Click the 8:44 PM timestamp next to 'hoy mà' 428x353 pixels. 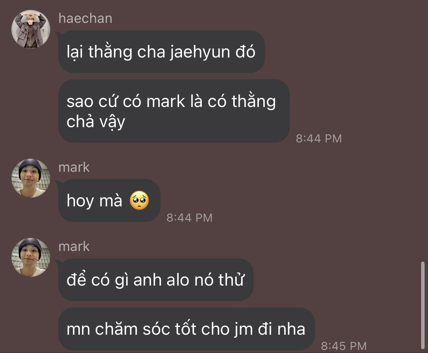(x=189, y=218)
